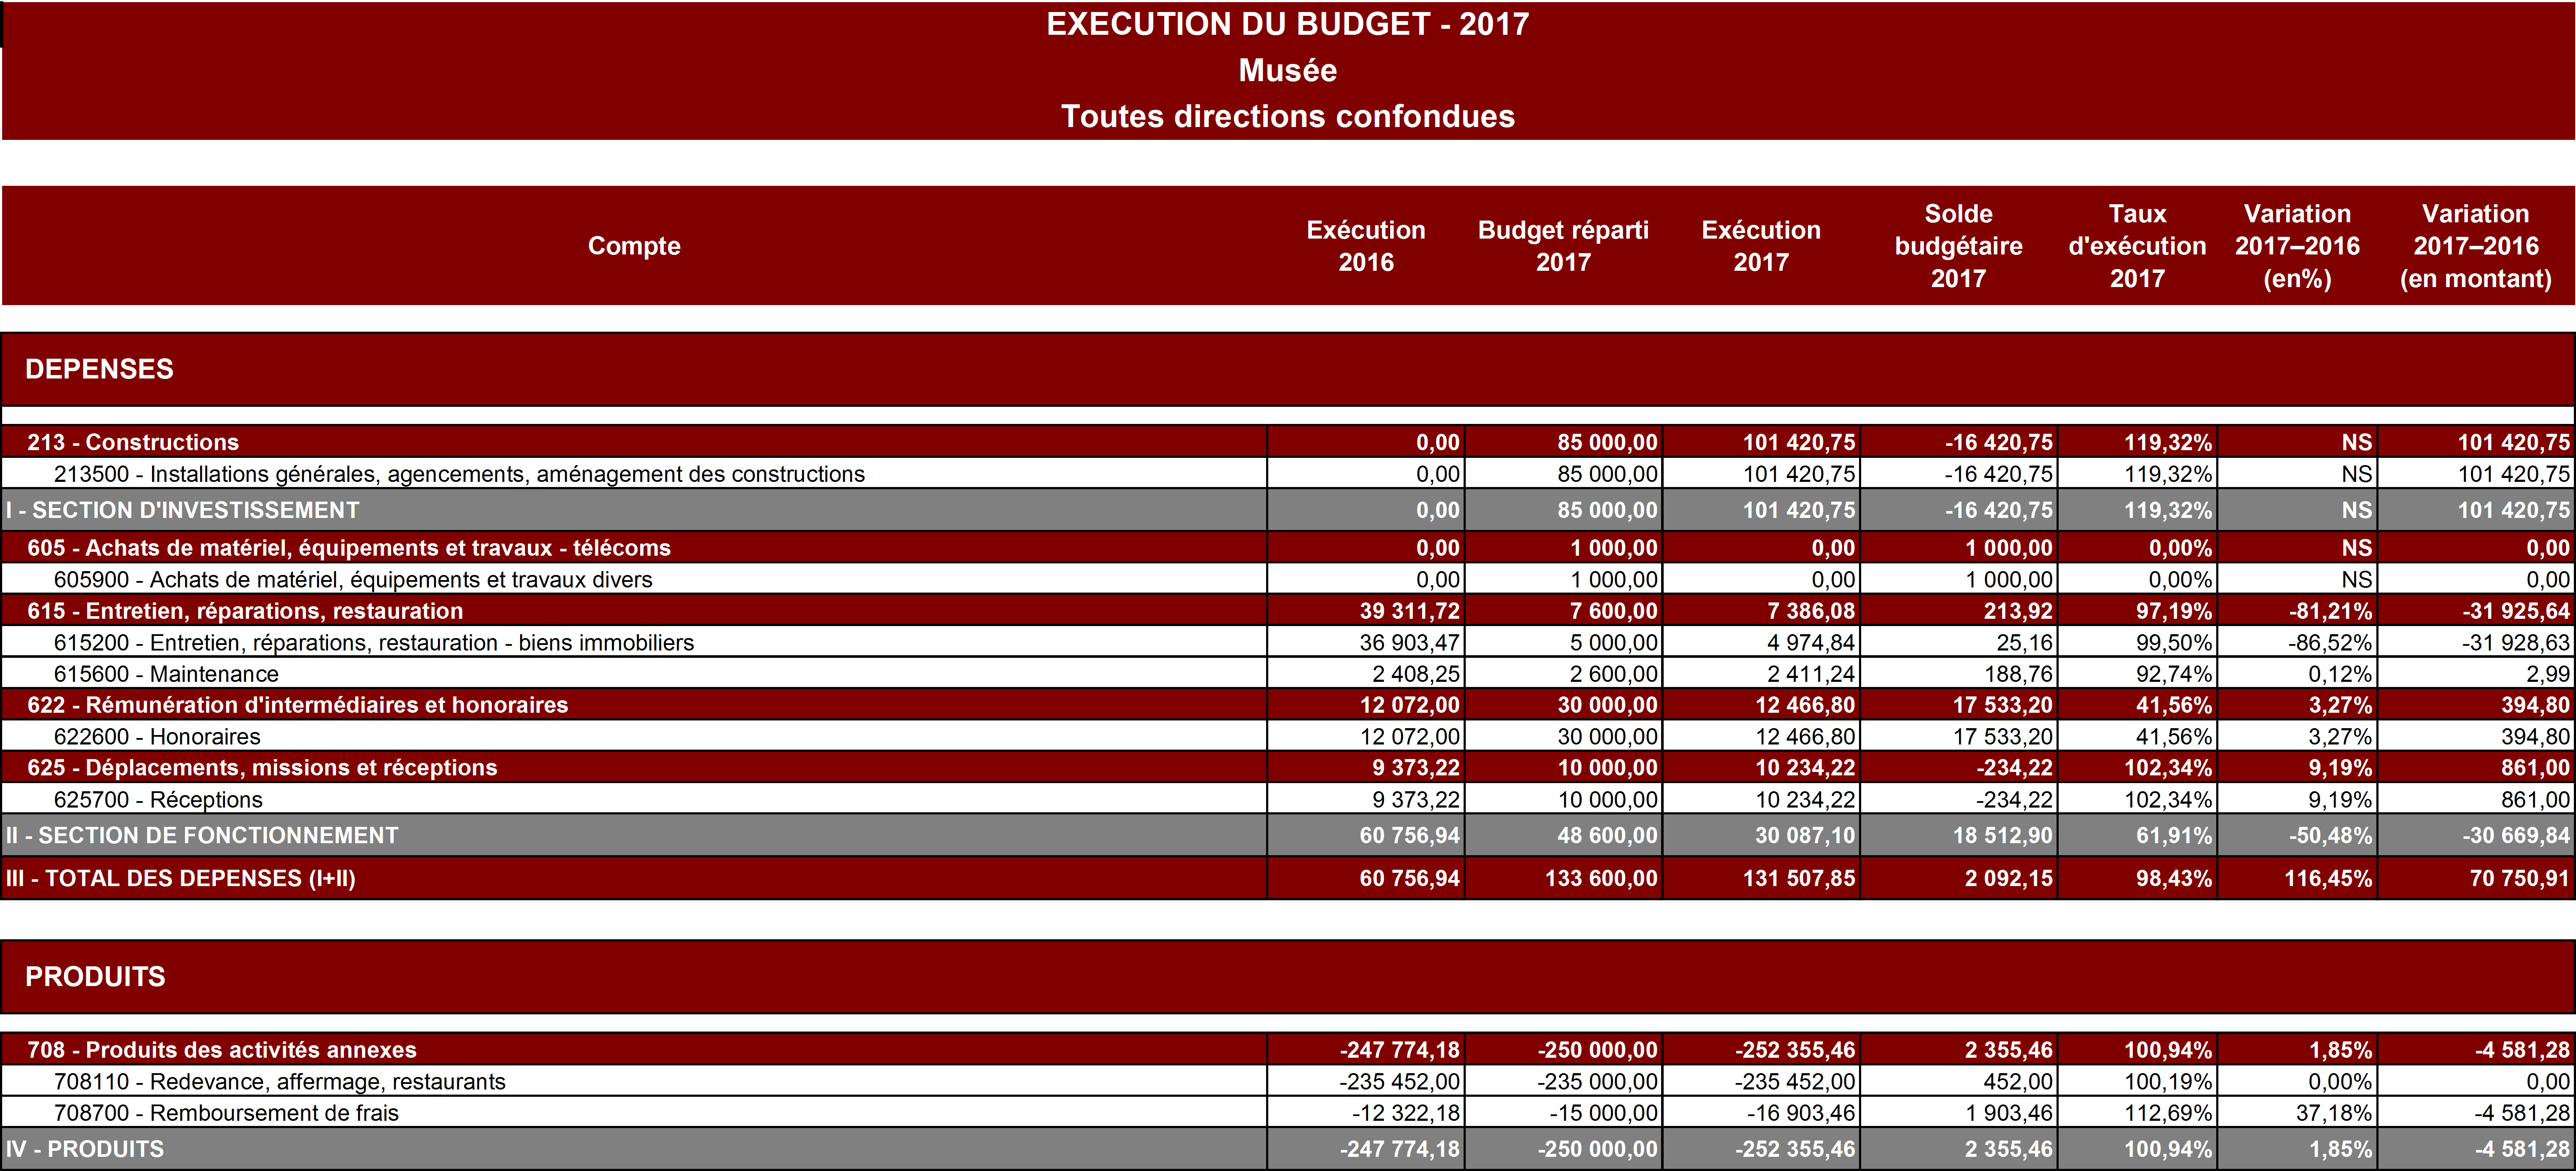The height and width of the screenshot is (1171, 2576).
Task: Click I - SECTION D'INVESTISSEMENT row
Action: point(182,511)
